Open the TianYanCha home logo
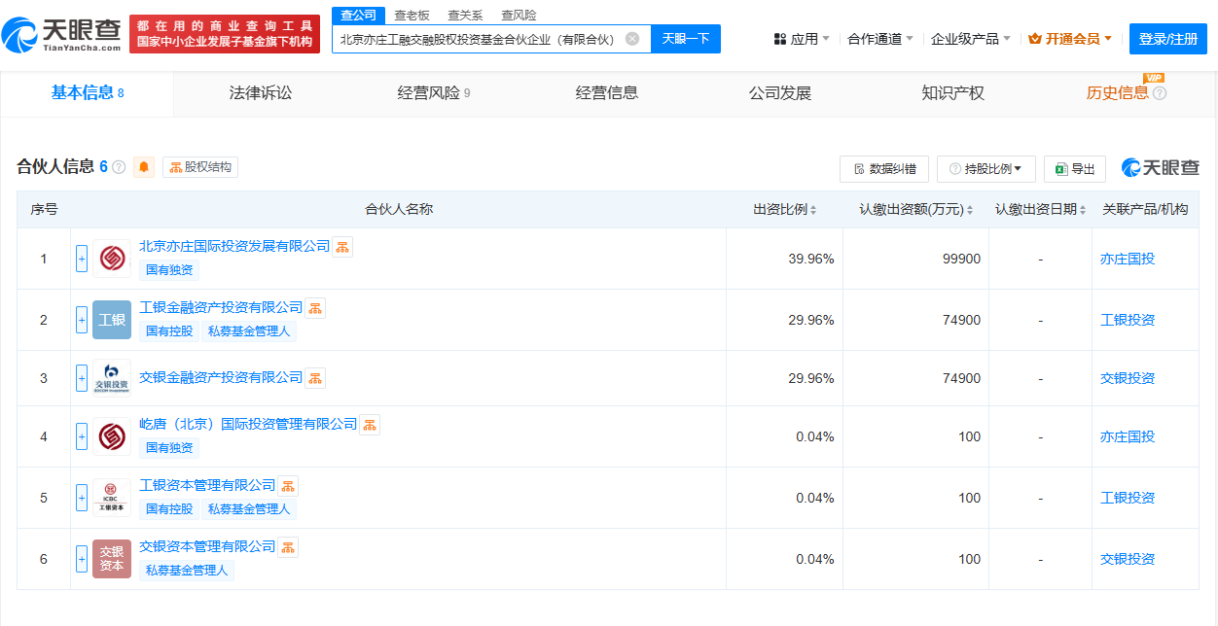 61,36
